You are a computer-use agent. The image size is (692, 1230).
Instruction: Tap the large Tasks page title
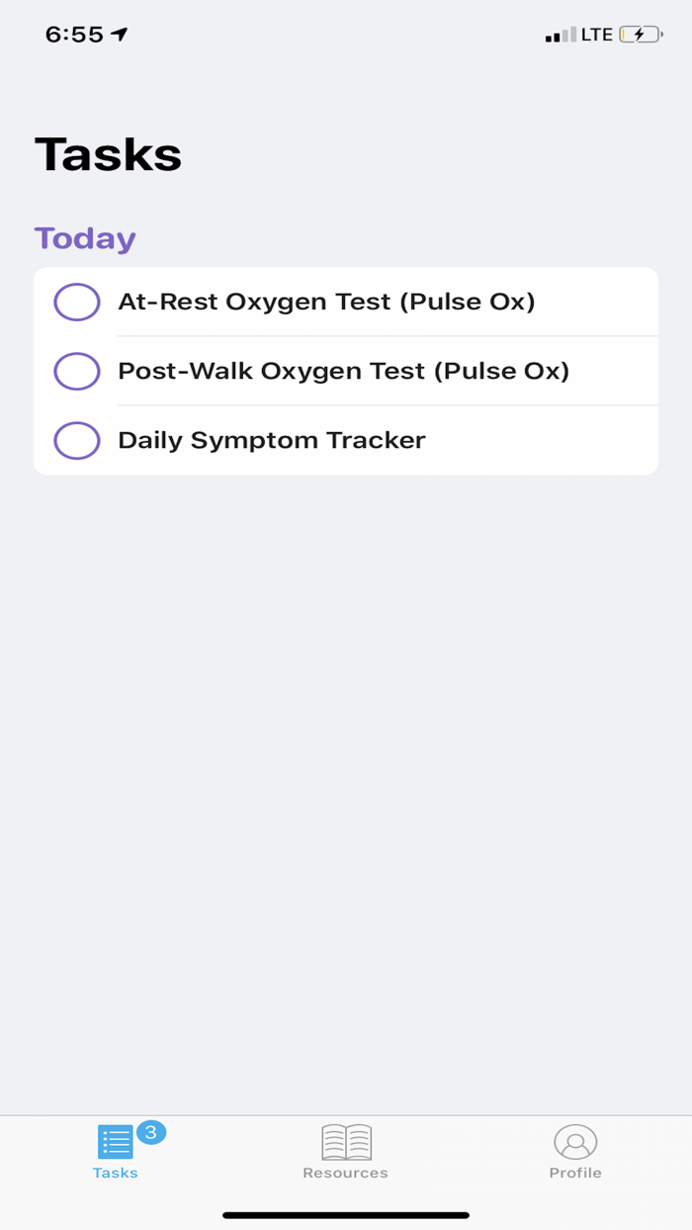[x=108, y=155]
